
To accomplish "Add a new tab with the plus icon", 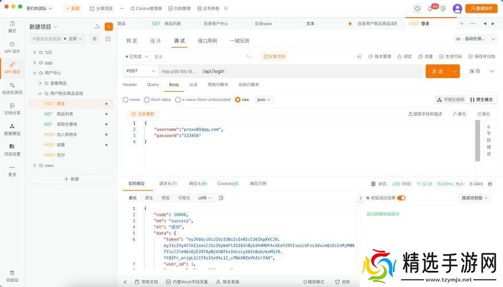I will 462,24.
